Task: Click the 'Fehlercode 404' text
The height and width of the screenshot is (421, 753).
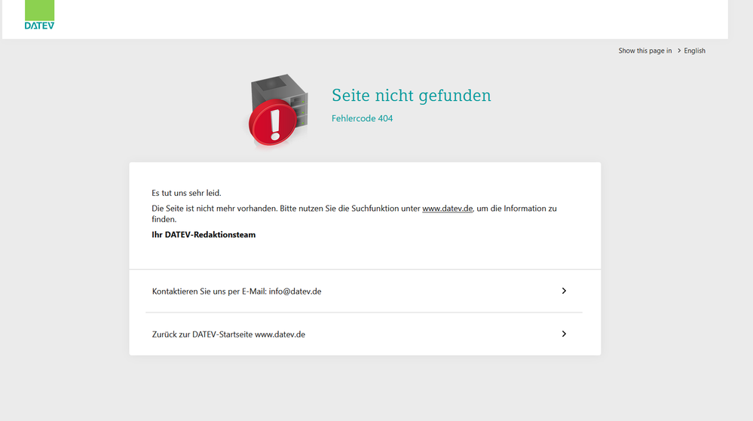Action: click(x=362, y=118)
